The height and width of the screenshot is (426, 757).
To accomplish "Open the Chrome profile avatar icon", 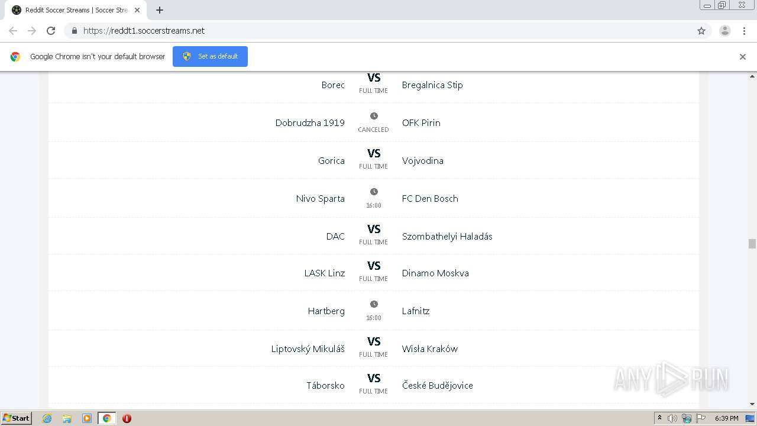I will [724, 31].
